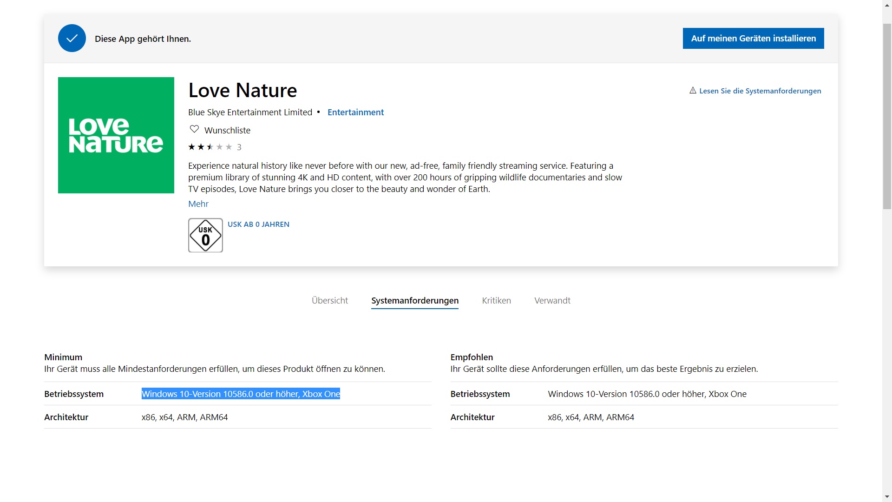Click the rating count 3
This screenshot has height=502, width=892.
(x=239, y=147)
